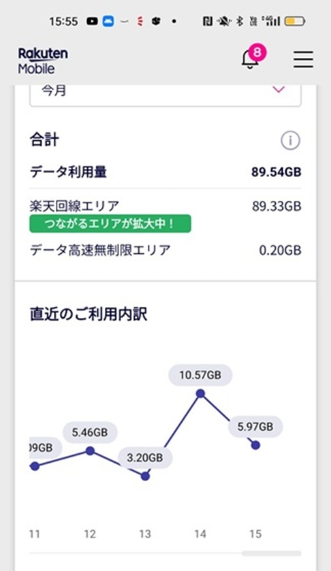Open the hamburger menu
Image resolution: width=331 pixels, height=571 pixels.
303,59
